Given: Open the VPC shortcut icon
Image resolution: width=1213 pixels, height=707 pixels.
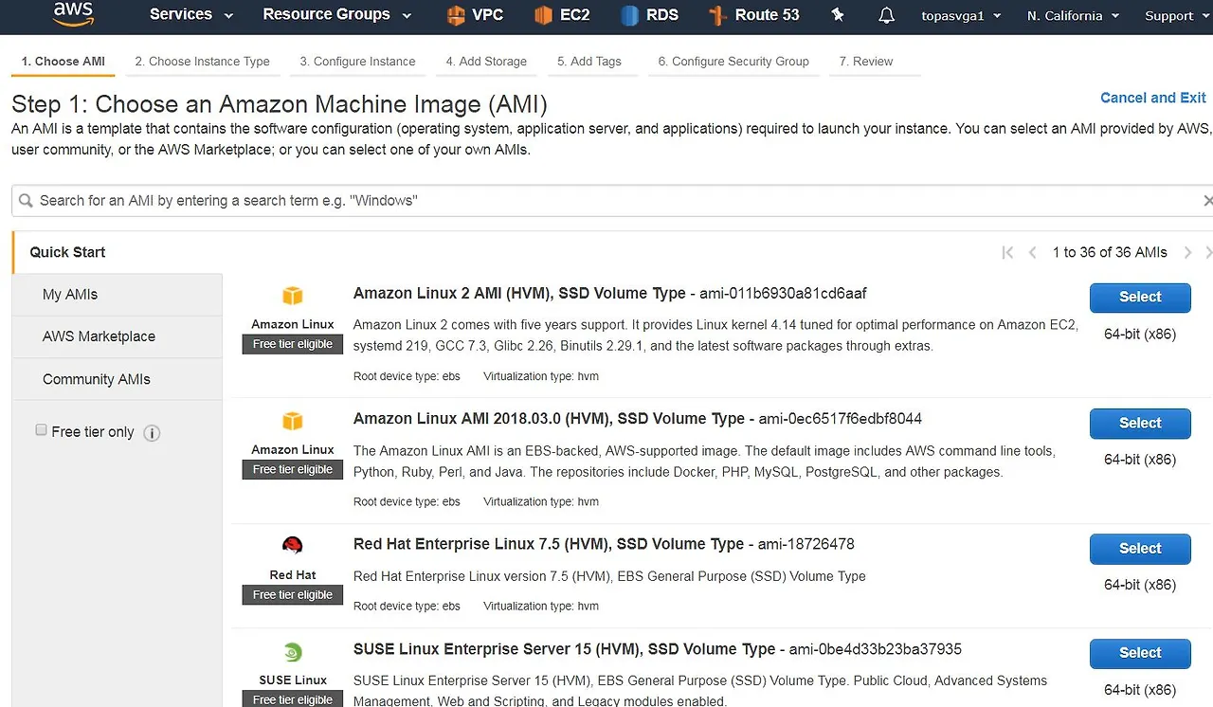Looking at the screenshot, I should tap(456, 15).
